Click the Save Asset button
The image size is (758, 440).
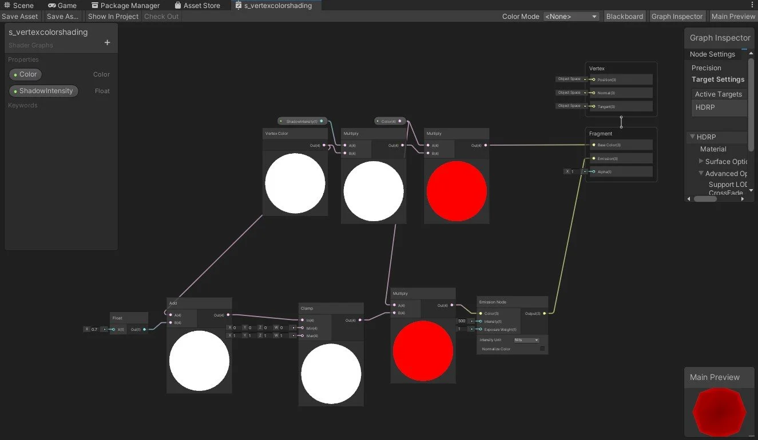coord(20,16)
